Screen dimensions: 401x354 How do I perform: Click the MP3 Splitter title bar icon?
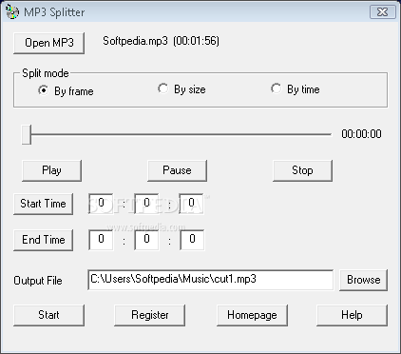tap(12, 12)
